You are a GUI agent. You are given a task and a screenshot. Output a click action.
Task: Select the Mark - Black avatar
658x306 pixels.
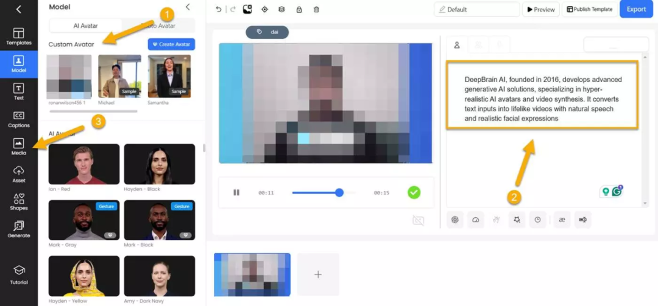click(160, 220)
